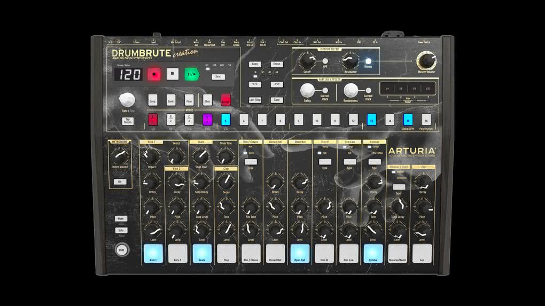
Task: Select Ptrn mode
Action: (x=189, y=100)
